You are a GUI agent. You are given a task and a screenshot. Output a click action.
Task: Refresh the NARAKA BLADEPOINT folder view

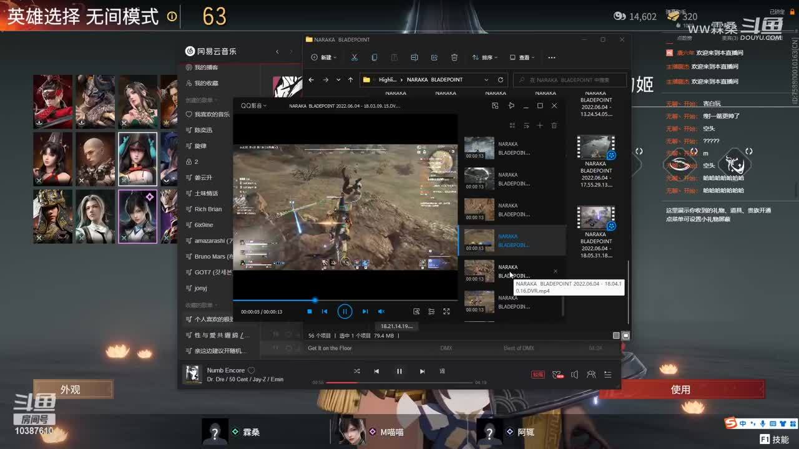500,80
